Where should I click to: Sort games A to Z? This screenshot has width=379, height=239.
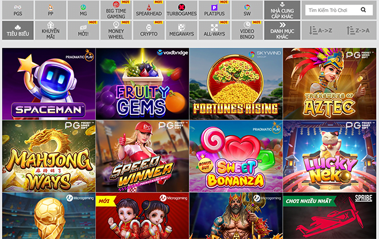coord(321,30)
